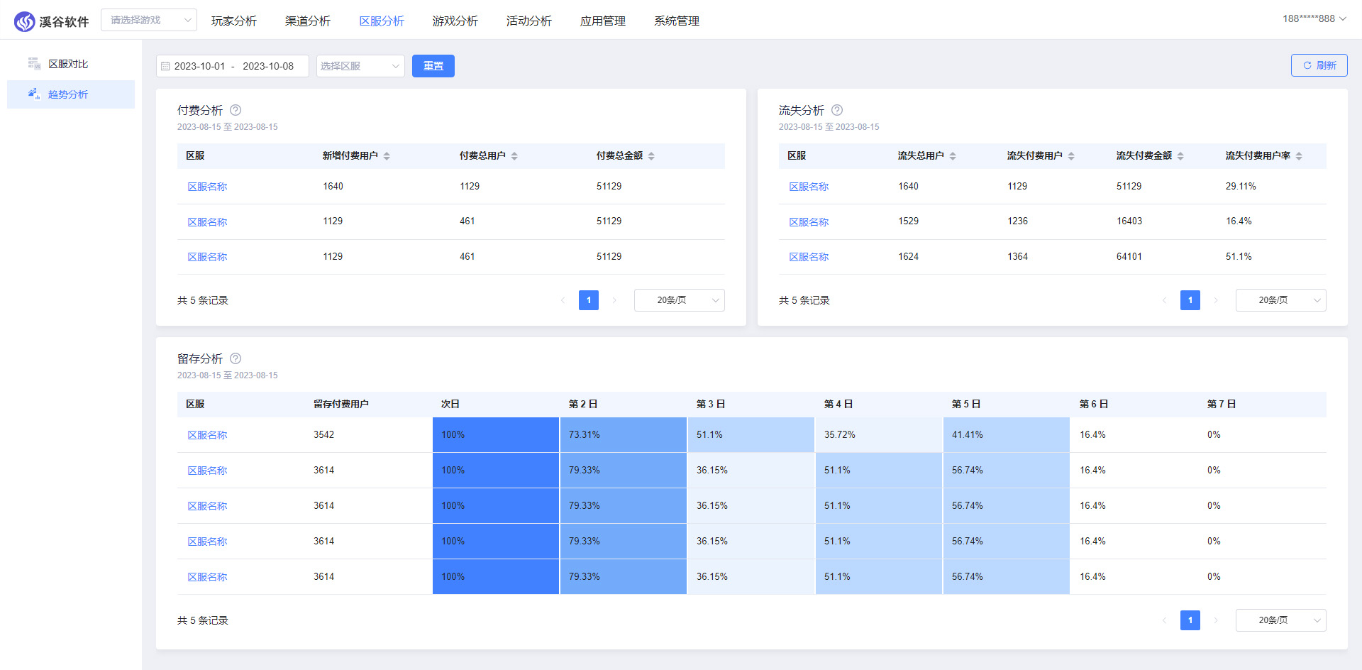Open the 玩家分析 menu
This screenshot has width=1362, height=670.
click(x=234, y=21)
